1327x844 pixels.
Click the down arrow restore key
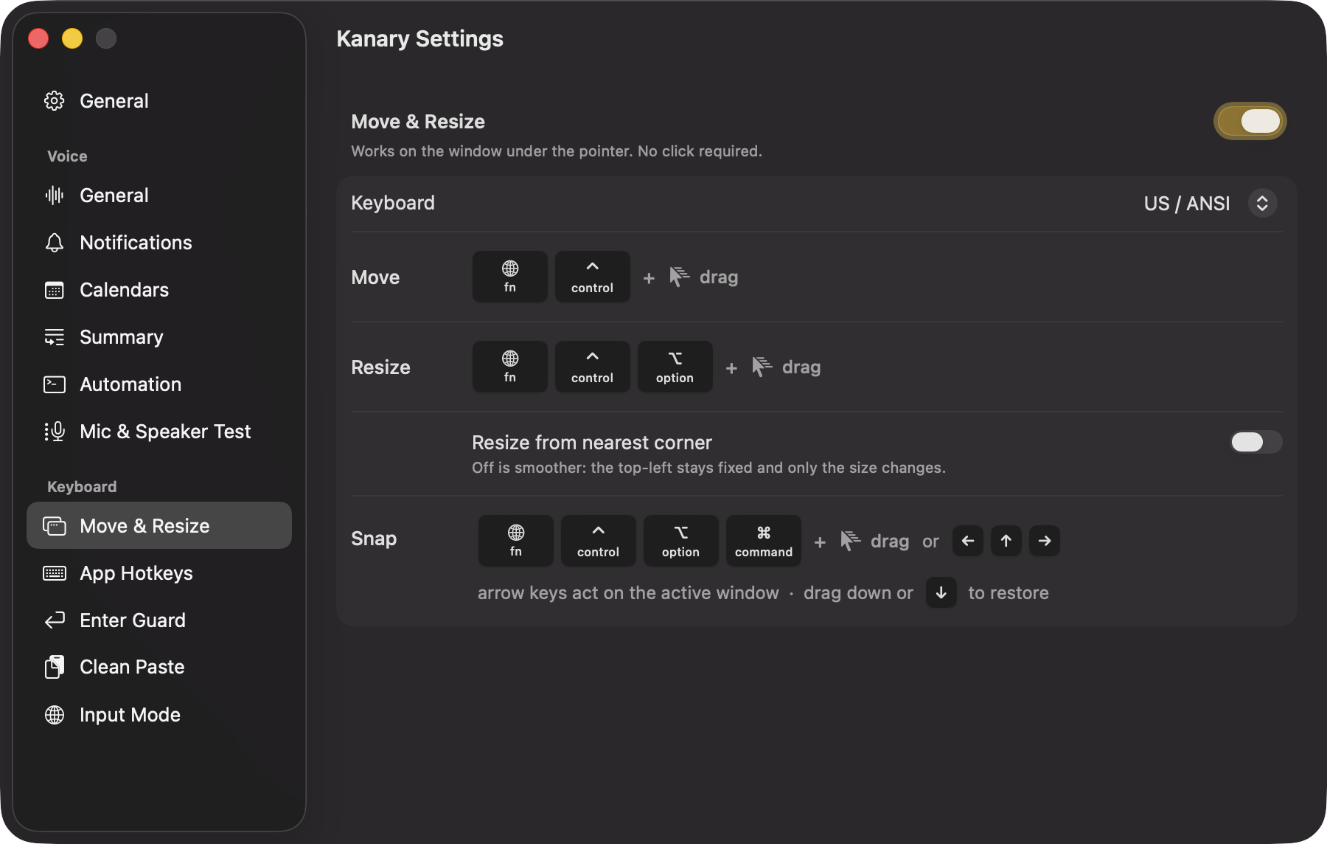click(941, 592)
